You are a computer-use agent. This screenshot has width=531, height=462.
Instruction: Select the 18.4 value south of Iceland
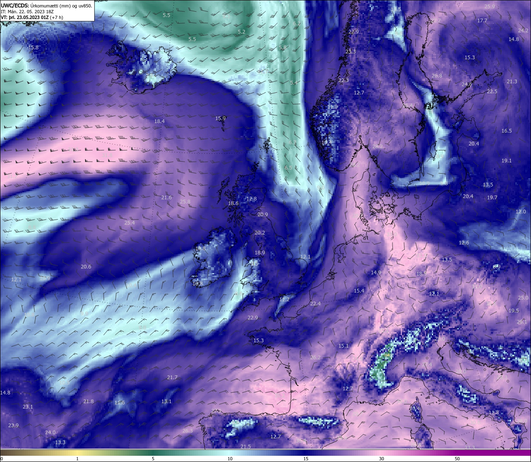tap(159, 121)
